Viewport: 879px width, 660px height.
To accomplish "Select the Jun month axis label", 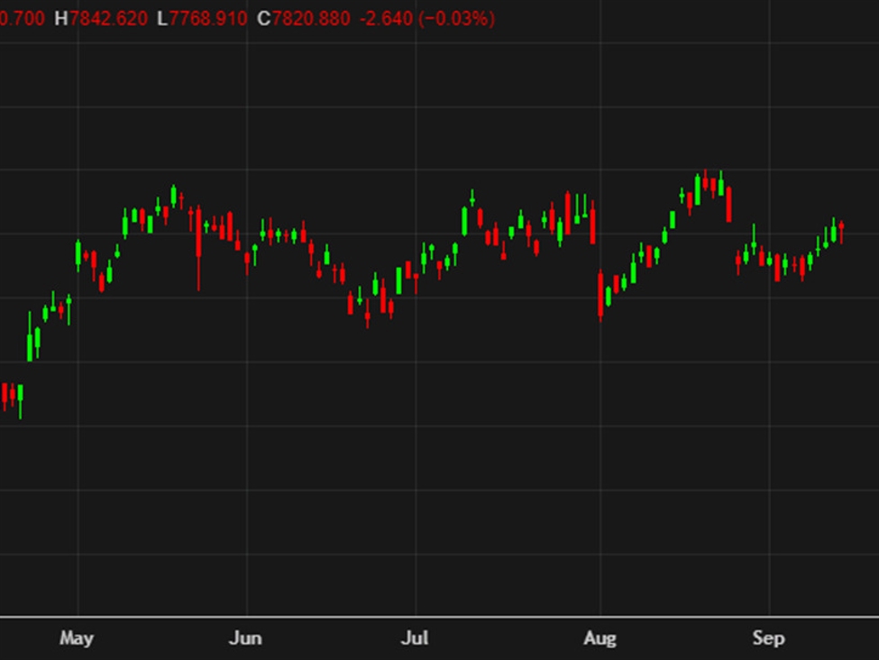I will [245, 638].
